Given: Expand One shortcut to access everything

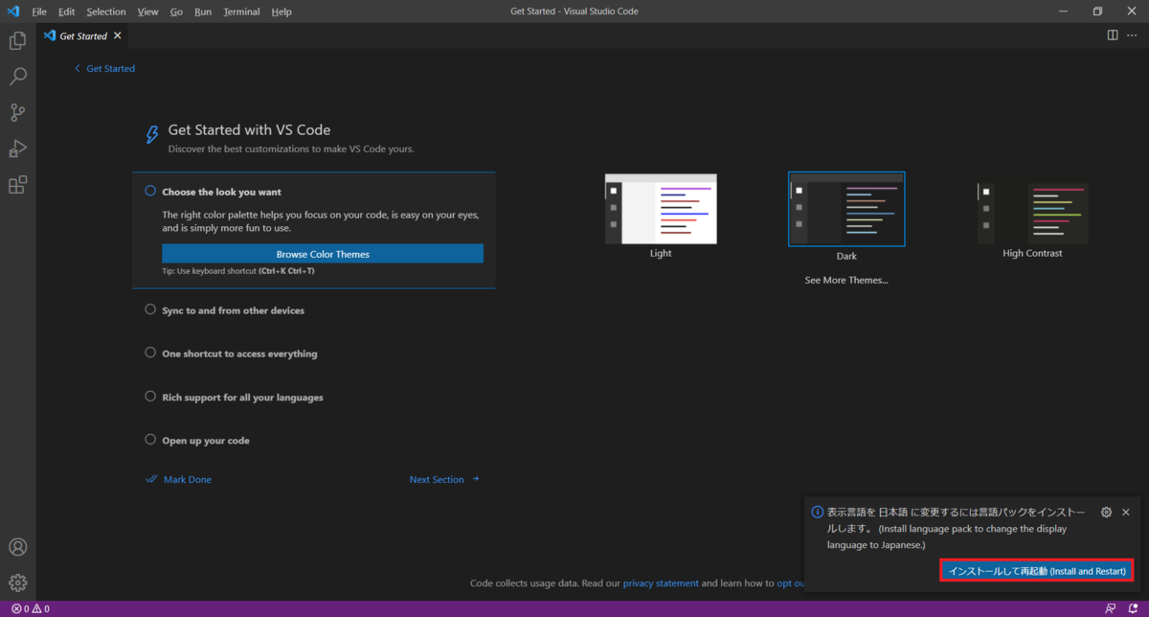Looking at the screenshot, I should tap(239, 354).
